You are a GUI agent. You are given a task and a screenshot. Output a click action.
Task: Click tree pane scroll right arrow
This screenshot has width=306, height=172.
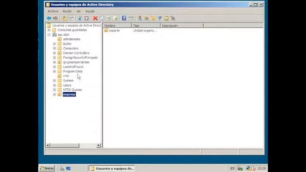[99, 145]
